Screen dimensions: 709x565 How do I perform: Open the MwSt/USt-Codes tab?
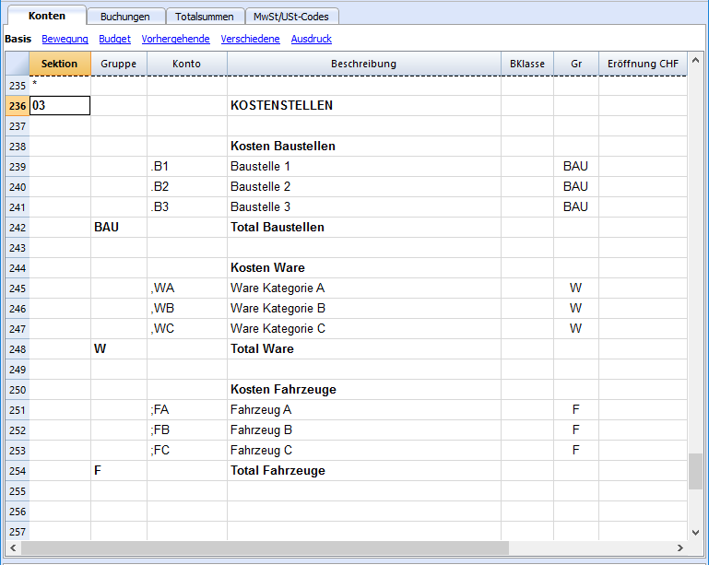point(291,17)
